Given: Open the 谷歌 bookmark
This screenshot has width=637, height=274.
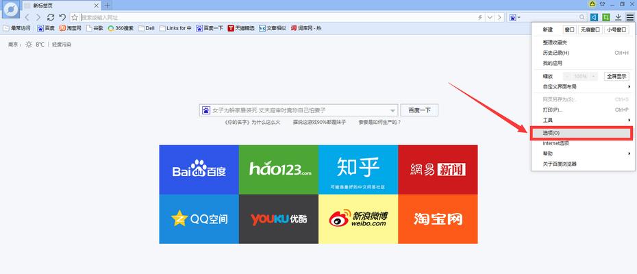Looking at the screenshot, I should point(95,29).
